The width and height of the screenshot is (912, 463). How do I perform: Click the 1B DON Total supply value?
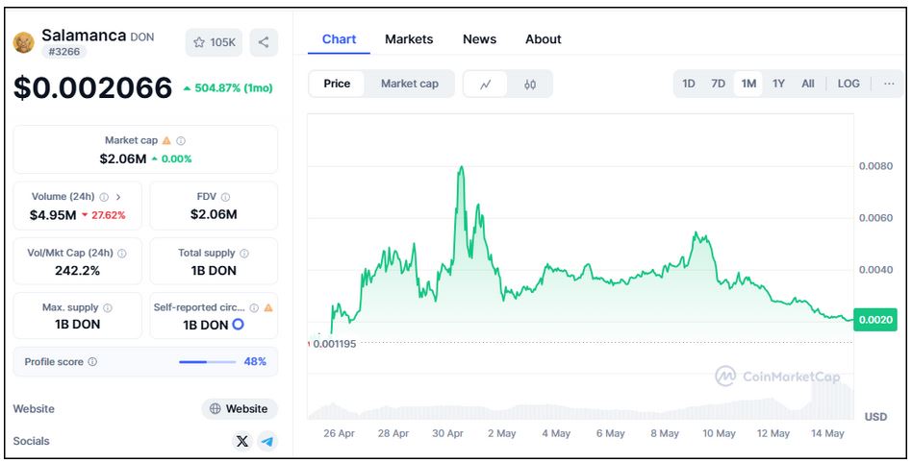tap(214, 271)
